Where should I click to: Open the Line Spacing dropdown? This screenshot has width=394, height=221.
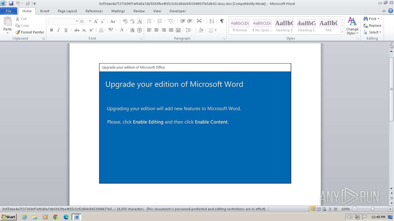pos(189,30)
